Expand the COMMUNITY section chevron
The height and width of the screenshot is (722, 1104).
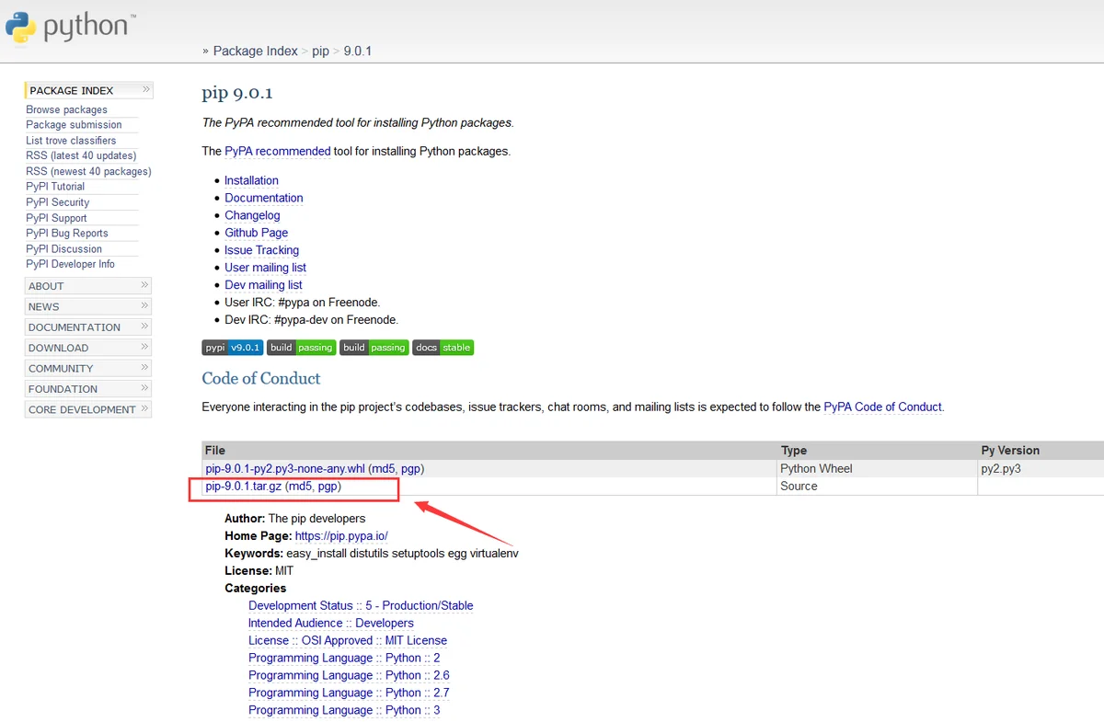tap(144, 368)
